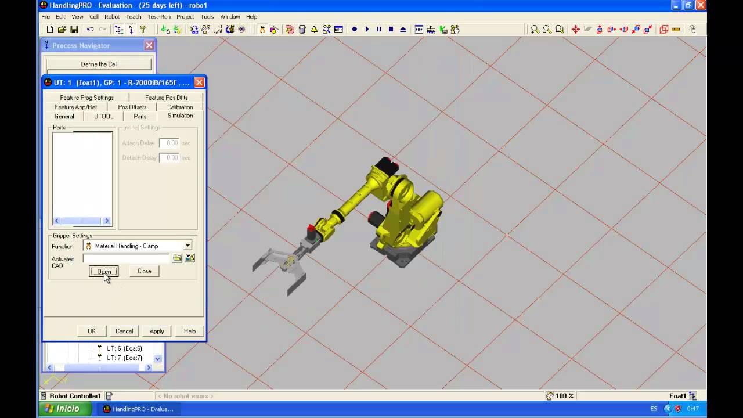Open the Cell menu
The width and height of the screenshot is (743, 418).
pyautogui.click(x=94, y=17)
